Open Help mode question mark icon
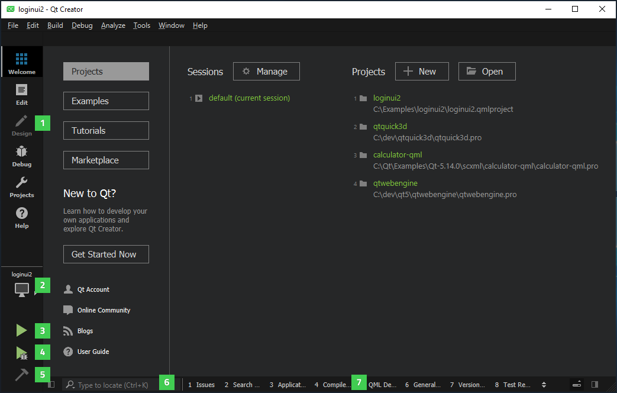The image size is (617, 393). pos(22,213)
